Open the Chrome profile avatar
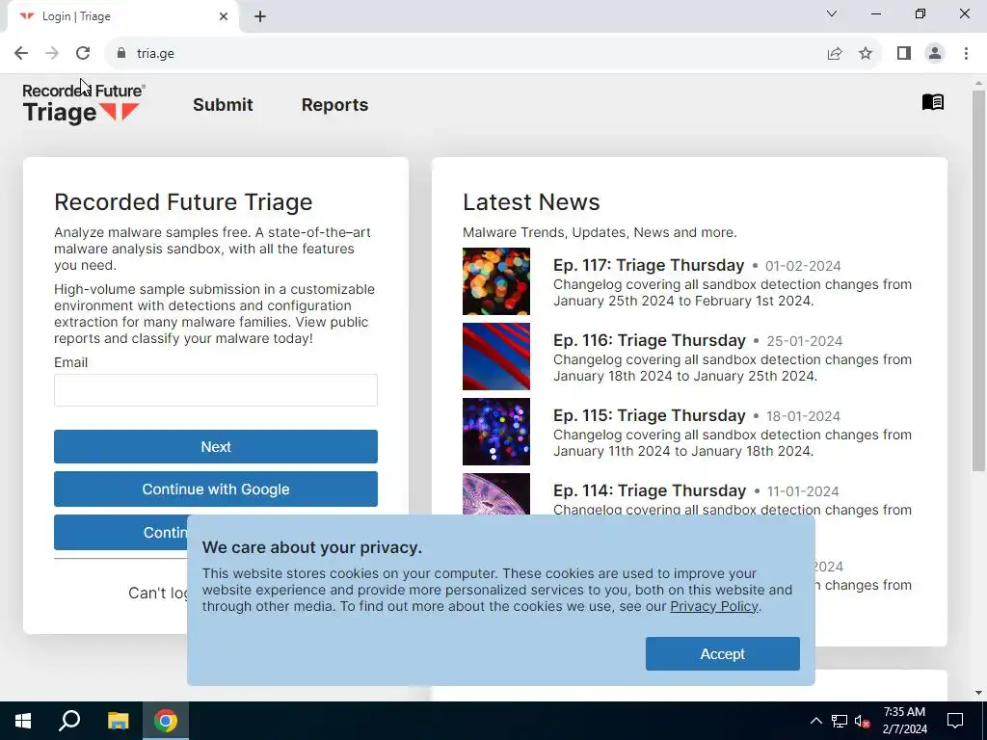Screen dimensions: 987x740 [935, 54]
